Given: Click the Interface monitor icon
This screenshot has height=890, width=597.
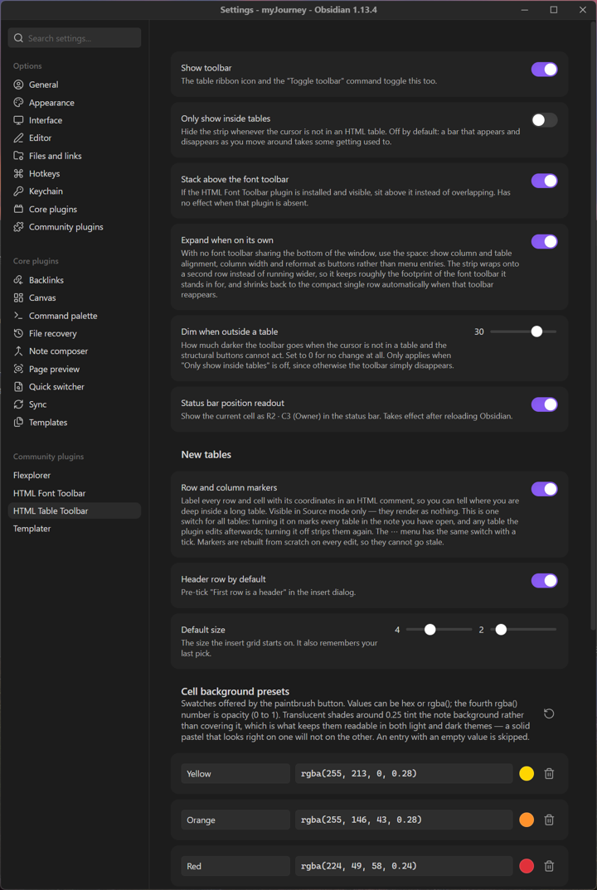Looking at the screenshot, I should [19, 120].
